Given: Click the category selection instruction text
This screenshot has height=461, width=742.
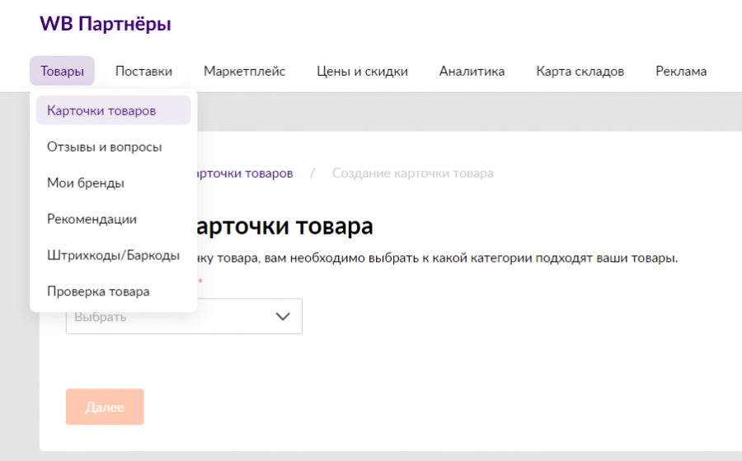Looking at the screenshot, I should [438, 258].
